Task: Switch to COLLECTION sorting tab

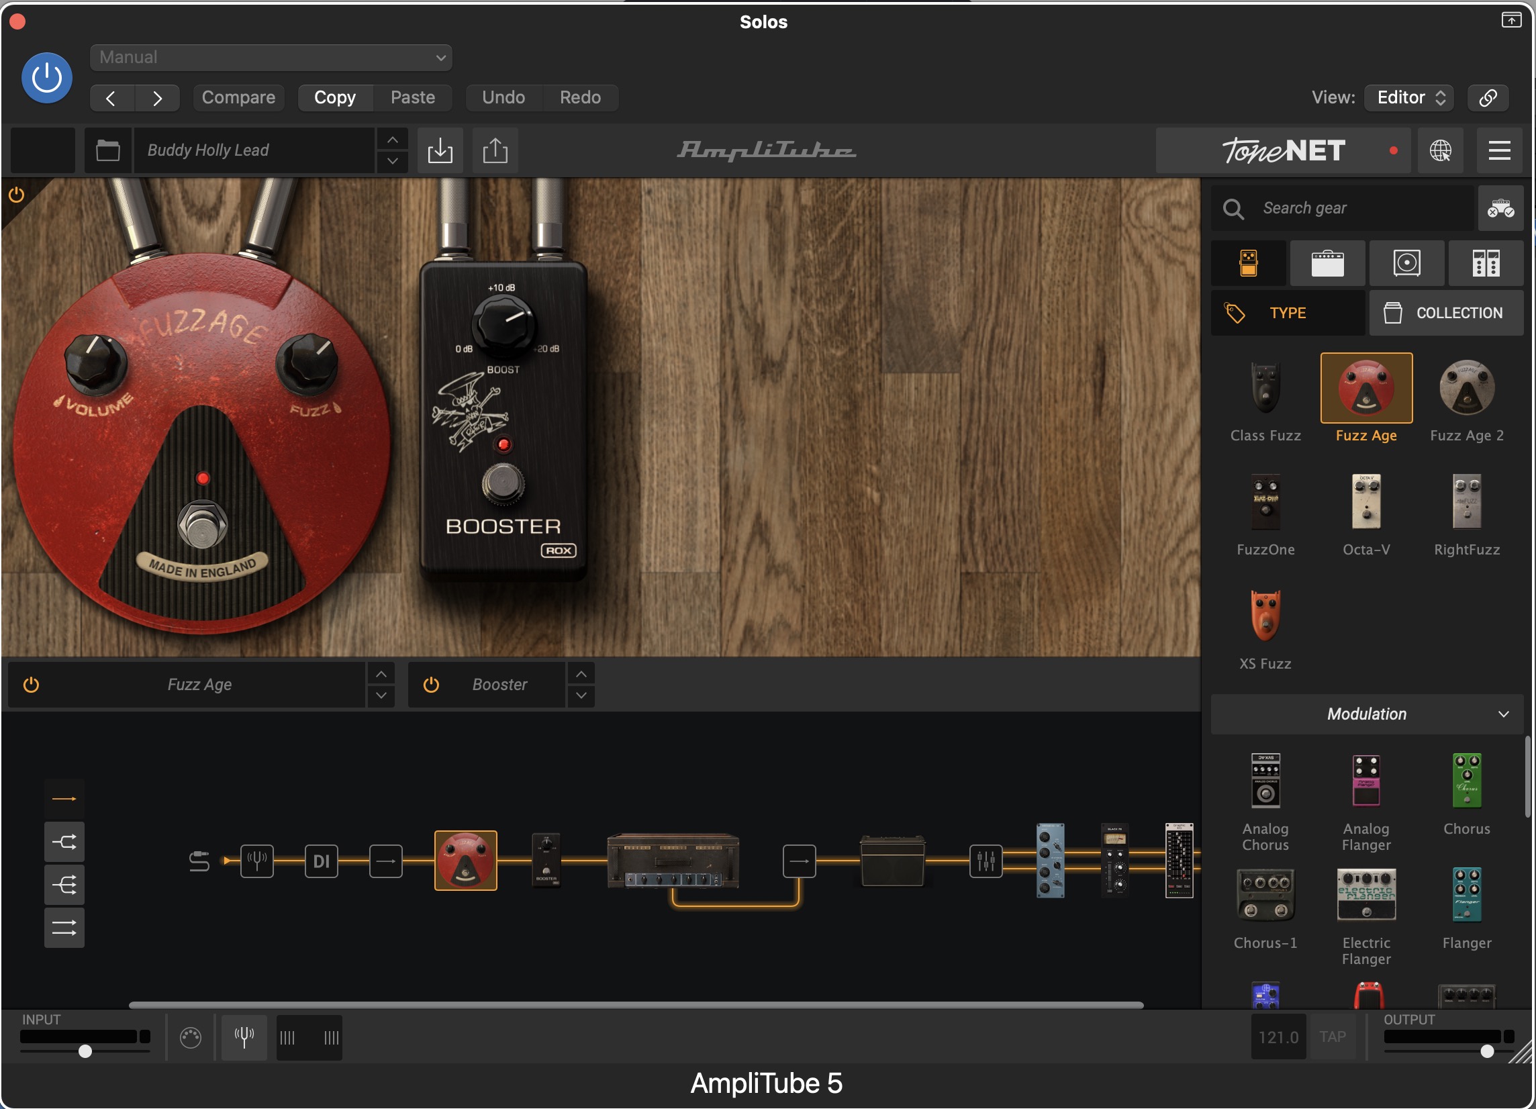Action: click(x=1447, y=313)
